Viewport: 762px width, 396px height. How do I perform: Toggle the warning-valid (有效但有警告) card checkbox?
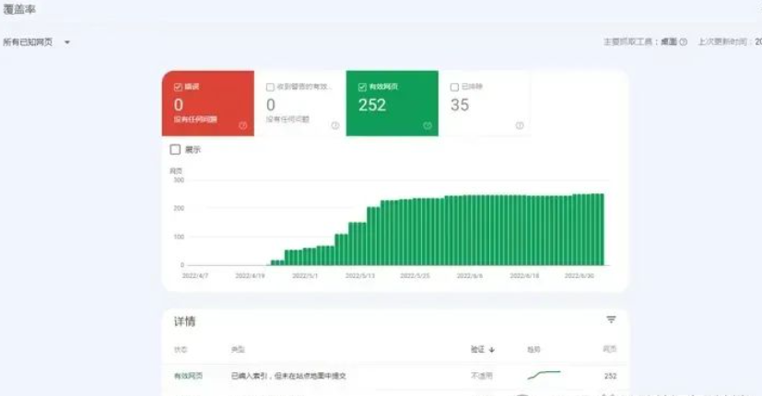click(x=270, y=87)
